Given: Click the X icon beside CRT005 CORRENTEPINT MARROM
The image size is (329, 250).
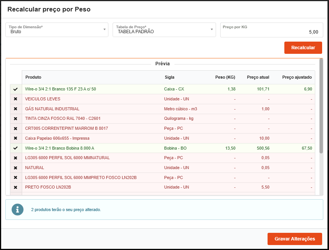Looking at the screenshot, I should coord(16,128).
